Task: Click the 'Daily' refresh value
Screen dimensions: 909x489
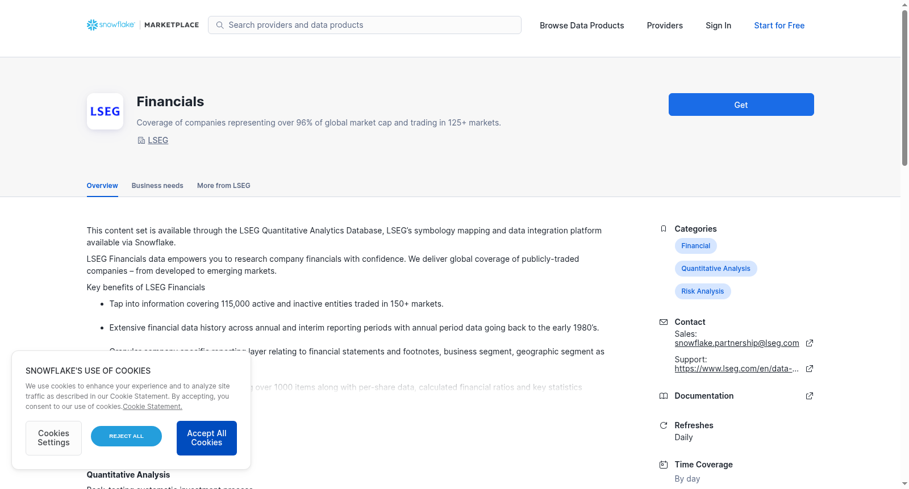Action: tap(683, 437)
